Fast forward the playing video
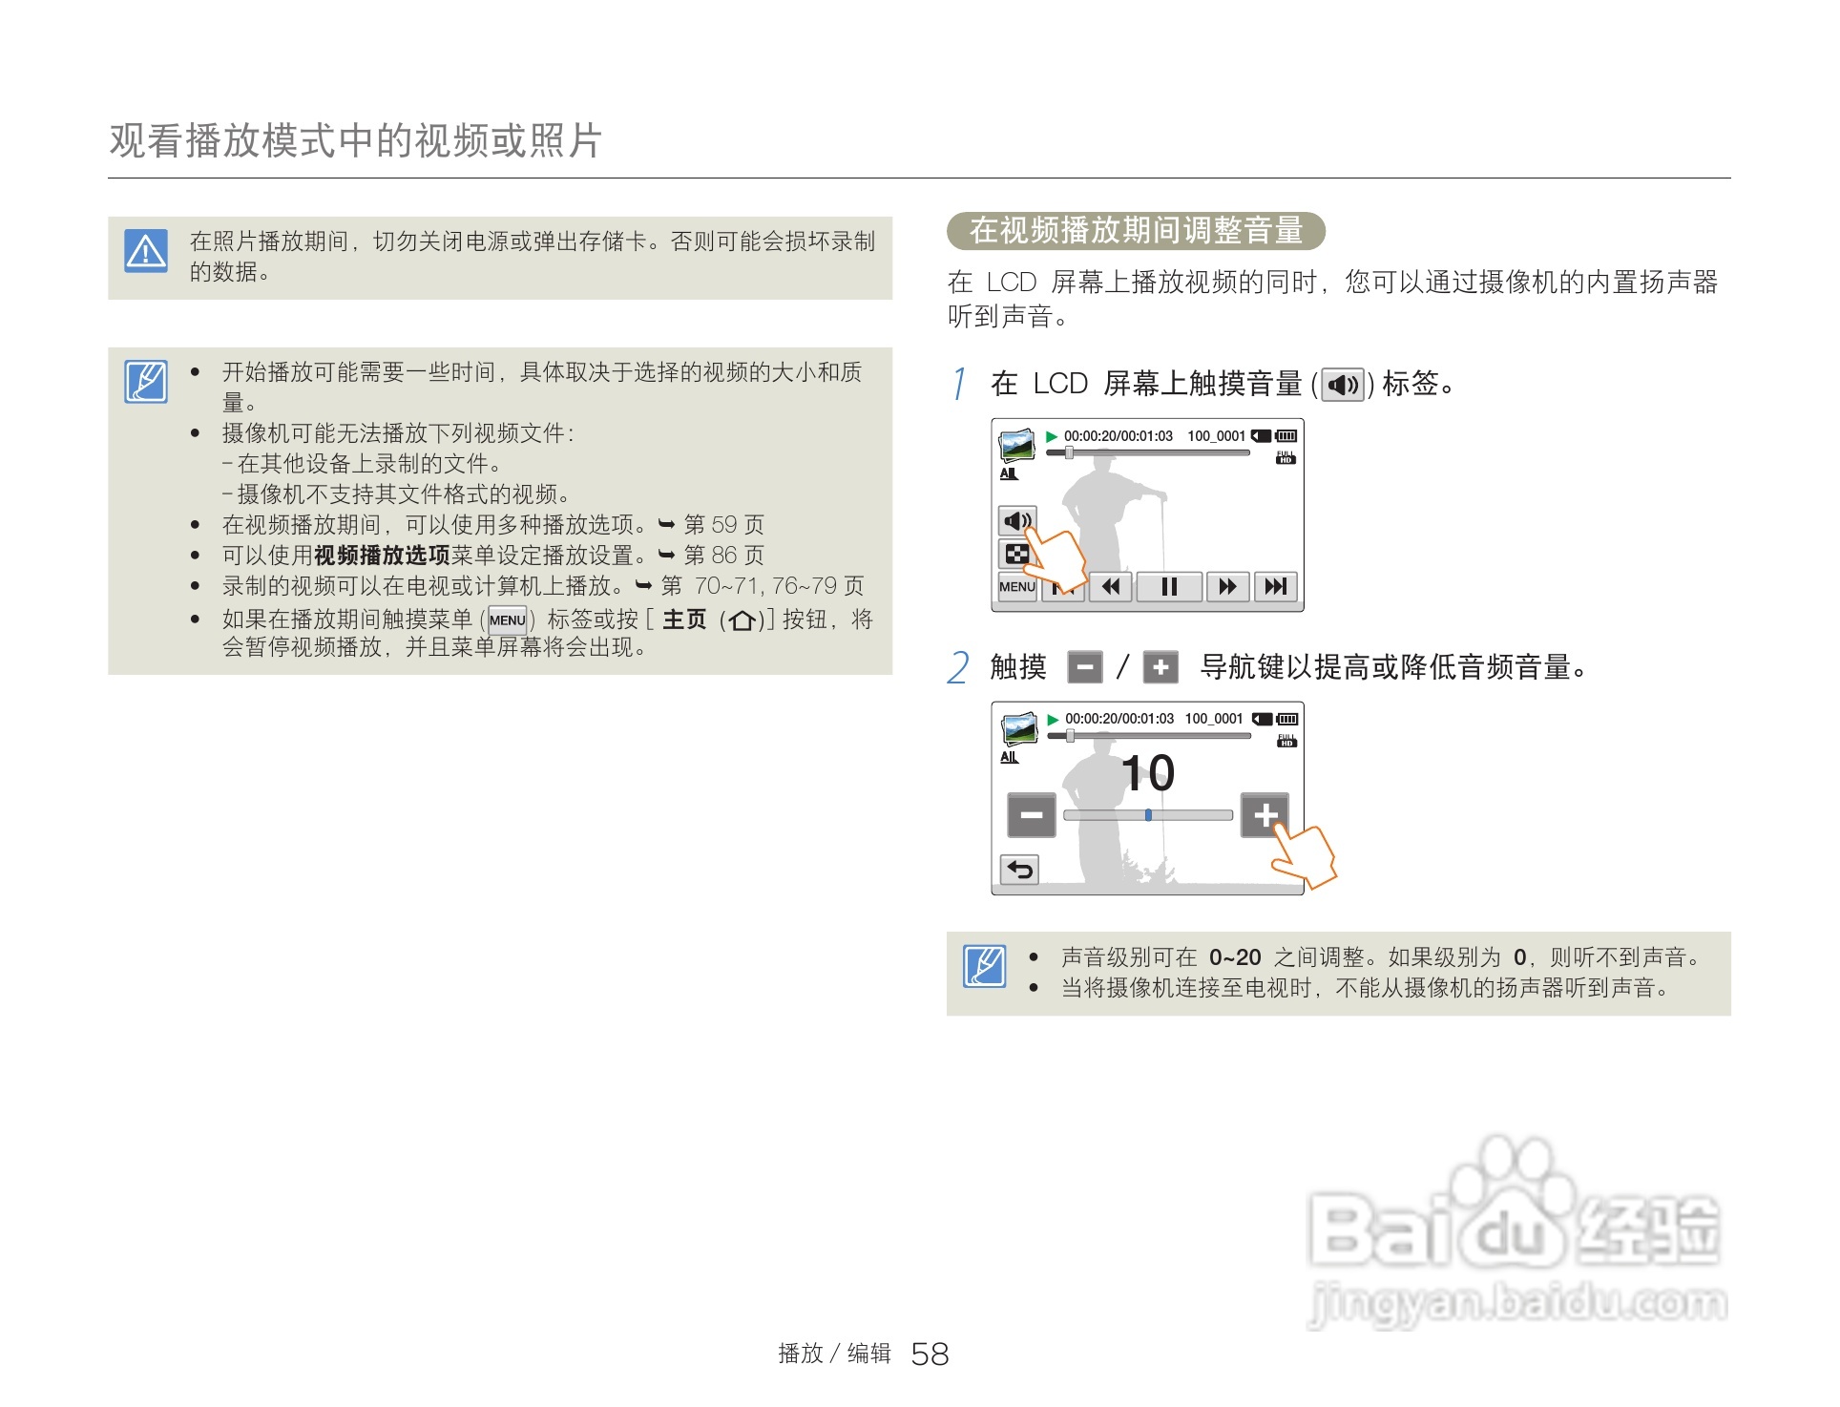This screenshot has width=1840, height=1407. click(x=1228, y=587)
